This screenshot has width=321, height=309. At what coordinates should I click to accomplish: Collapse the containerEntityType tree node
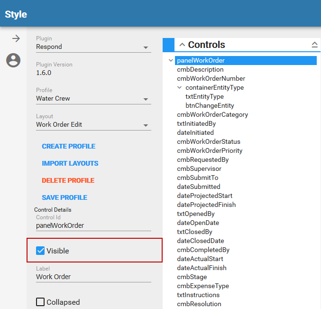180,88
